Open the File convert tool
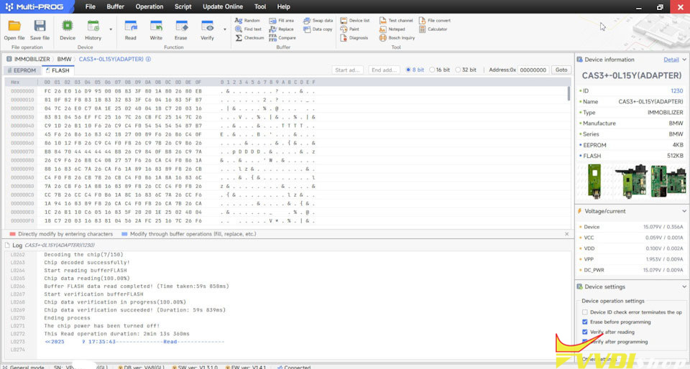 (x=435, y=21)
